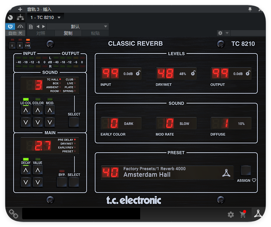Click the 对照 compare button
The height and width of the screenshot is (227, 271).
pos(41,33)
